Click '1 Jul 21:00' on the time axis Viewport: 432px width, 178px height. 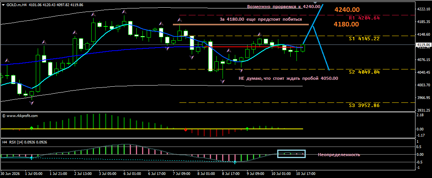[59, 174]
